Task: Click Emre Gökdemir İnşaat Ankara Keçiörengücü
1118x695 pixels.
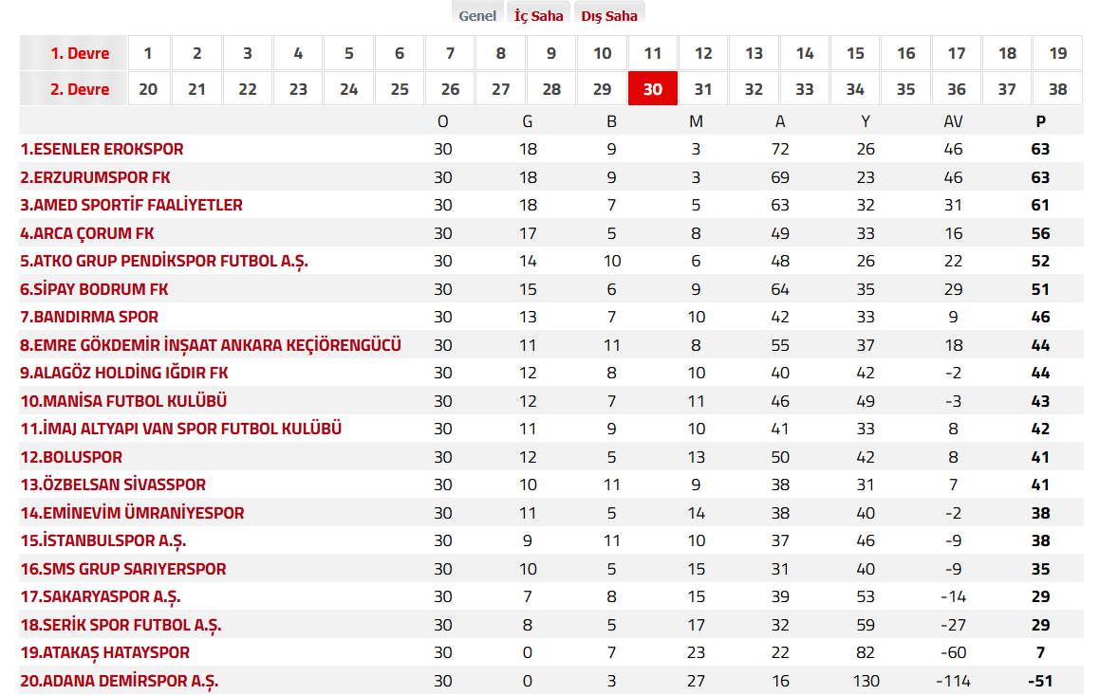Action: [210, 345]
